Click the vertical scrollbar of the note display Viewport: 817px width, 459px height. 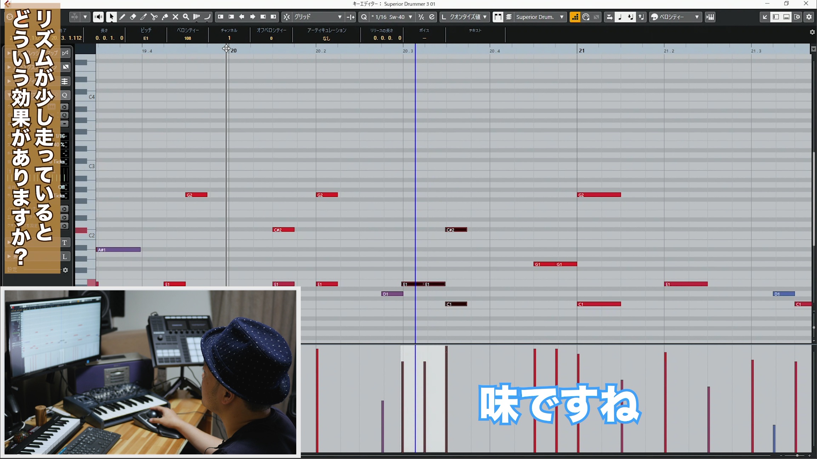(814, 198)
